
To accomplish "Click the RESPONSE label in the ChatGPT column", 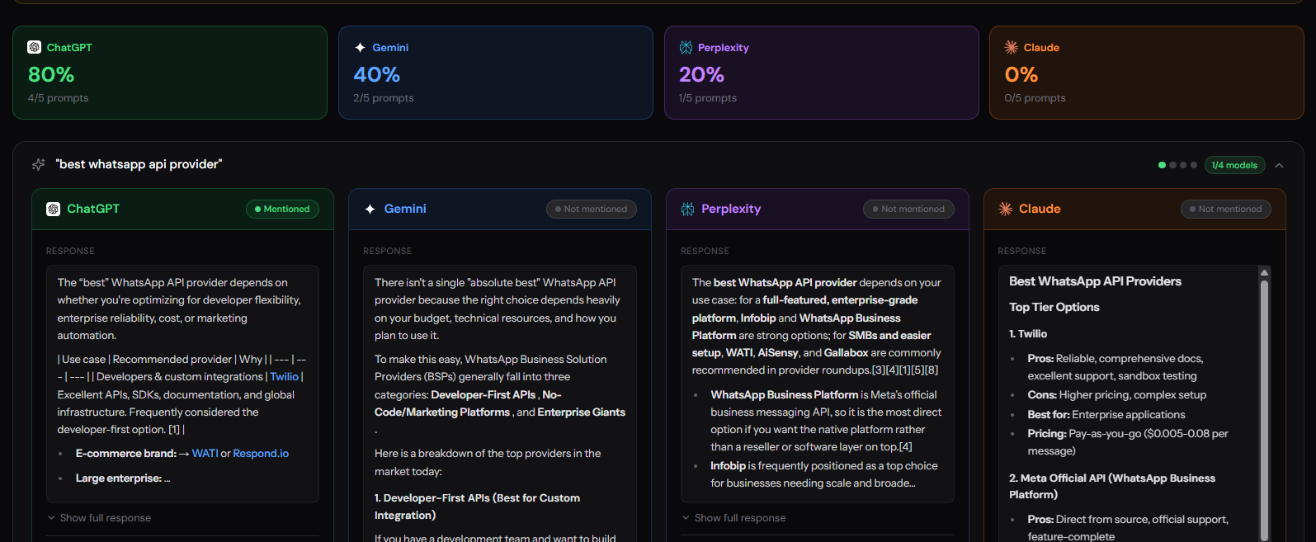I will click(70, 251).
